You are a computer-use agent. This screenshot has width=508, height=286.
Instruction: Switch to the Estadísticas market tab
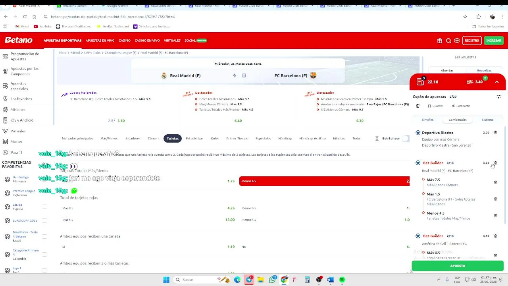(194, 138)
